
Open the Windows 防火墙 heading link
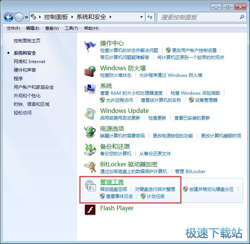tap(123, 68)
